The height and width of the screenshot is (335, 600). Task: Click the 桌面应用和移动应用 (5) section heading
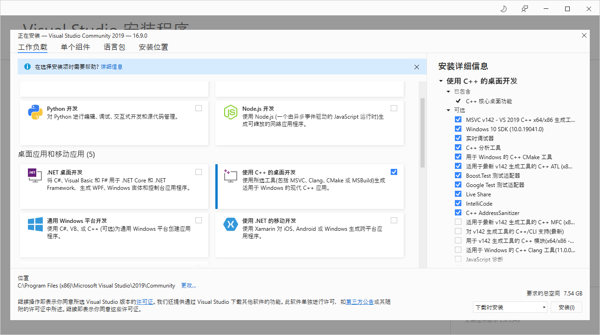[x=56, y=154]
